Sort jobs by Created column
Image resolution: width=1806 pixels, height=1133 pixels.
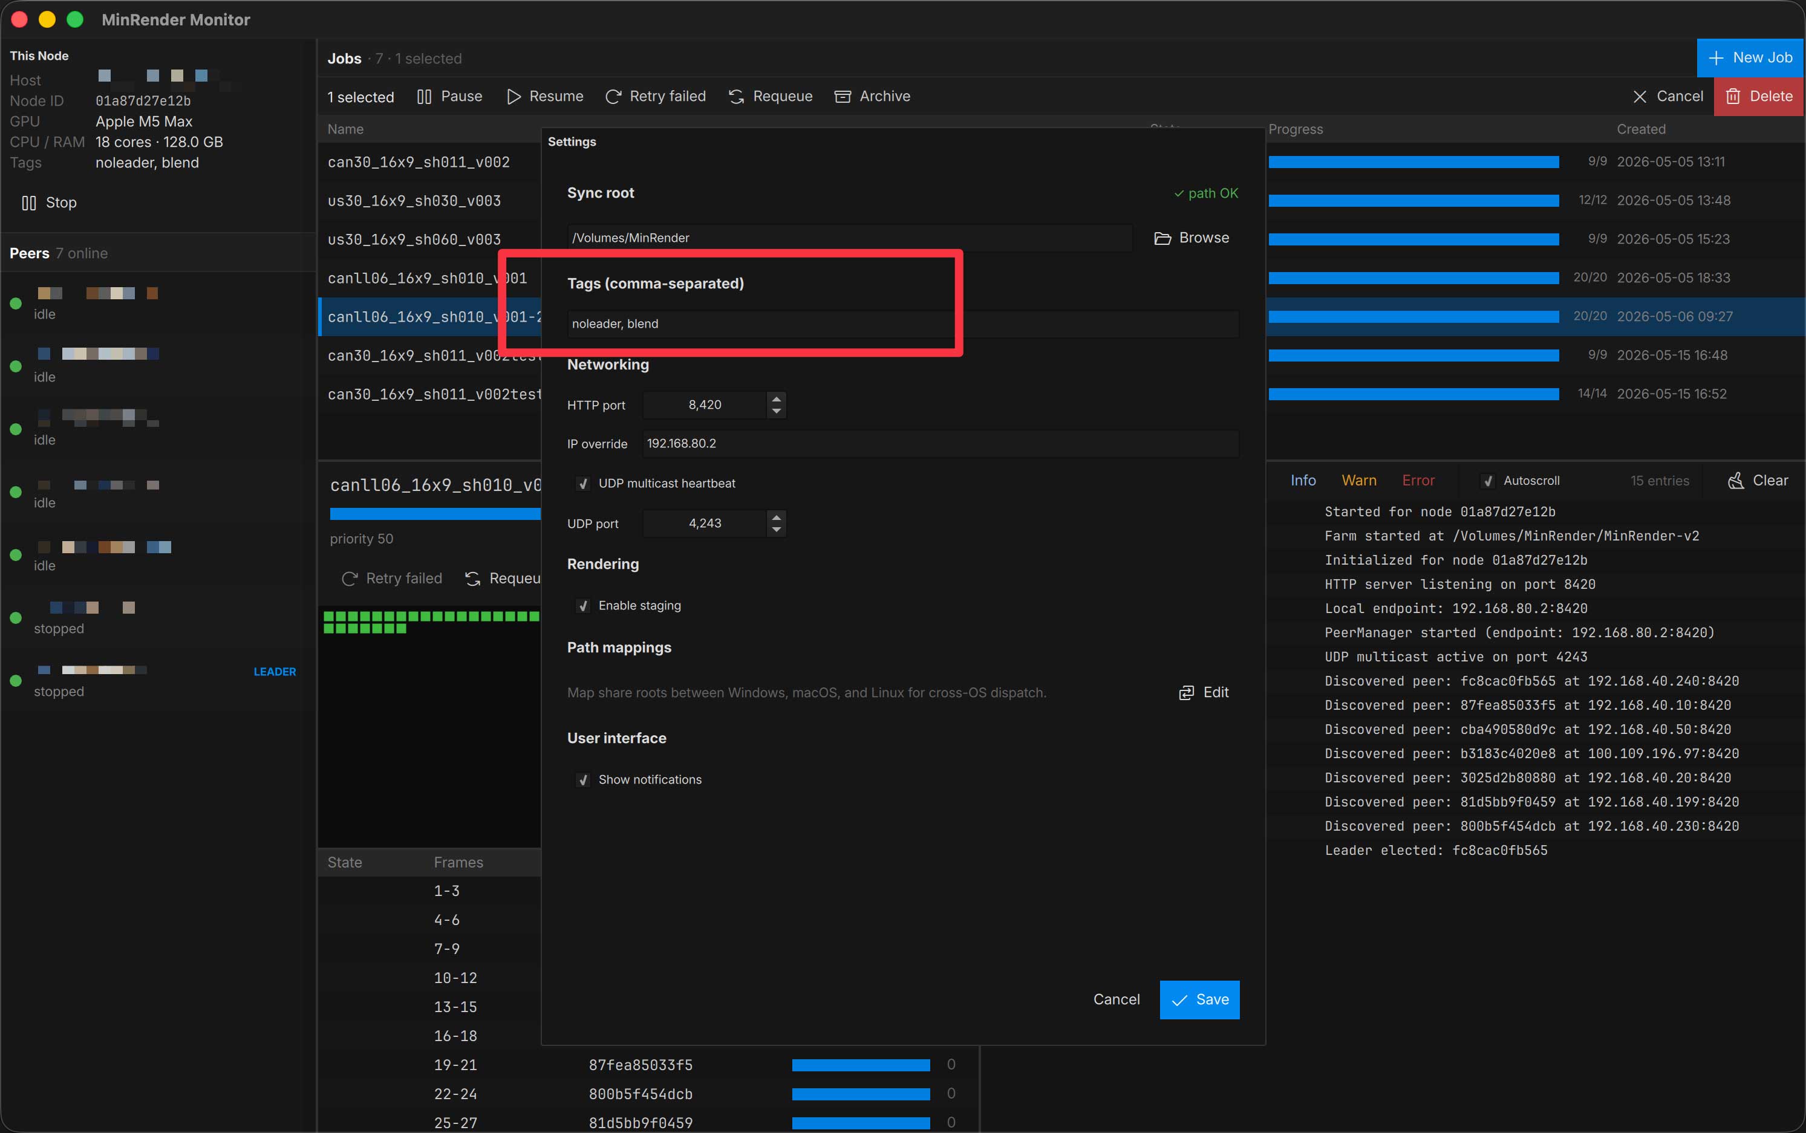click(1641, 129)
